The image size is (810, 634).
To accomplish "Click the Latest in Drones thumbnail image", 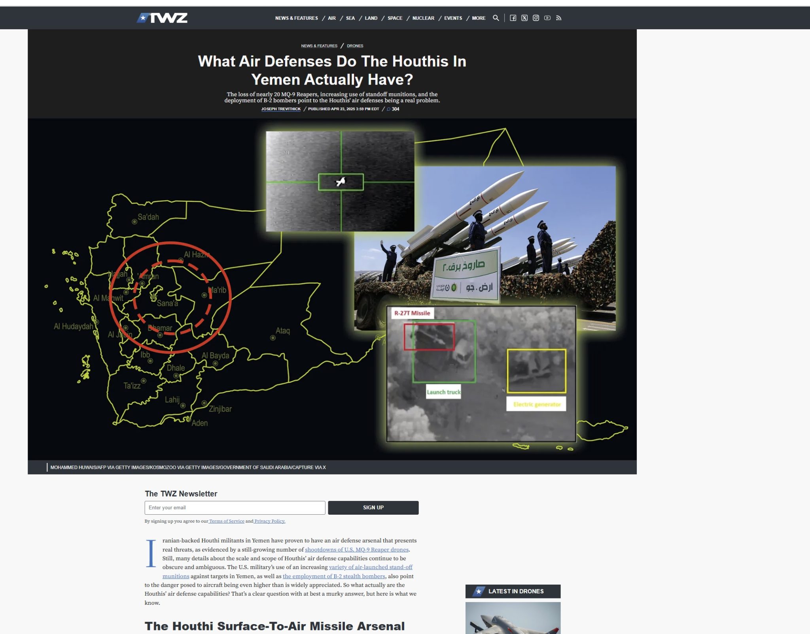I will coord(513,618).
